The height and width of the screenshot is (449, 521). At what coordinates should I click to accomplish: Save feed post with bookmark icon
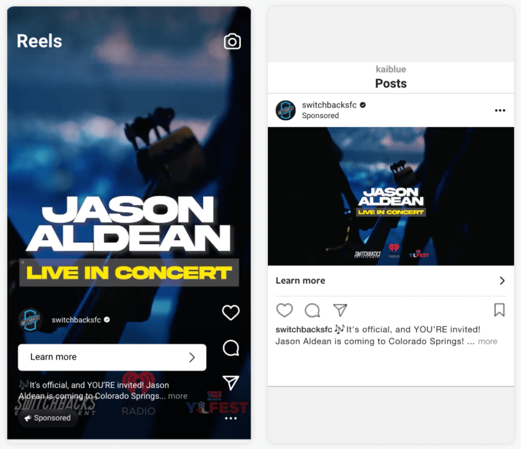(x=499, y=310)
